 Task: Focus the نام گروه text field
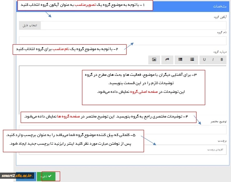[x=123, y=41]
